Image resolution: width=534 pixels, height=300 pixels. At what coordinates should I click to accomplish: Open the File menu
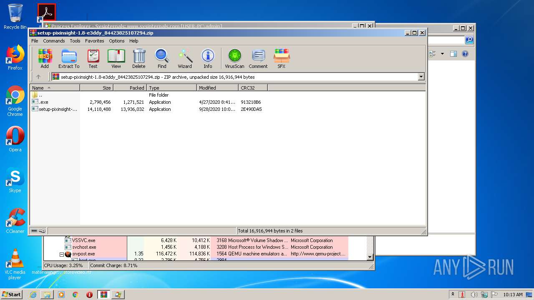[x=35, y=41]
